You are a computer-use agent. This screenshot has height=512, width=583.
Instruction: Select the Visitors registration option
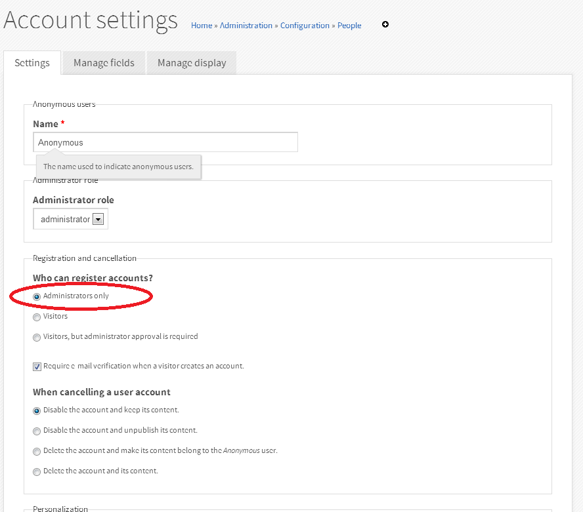point(37,317)
